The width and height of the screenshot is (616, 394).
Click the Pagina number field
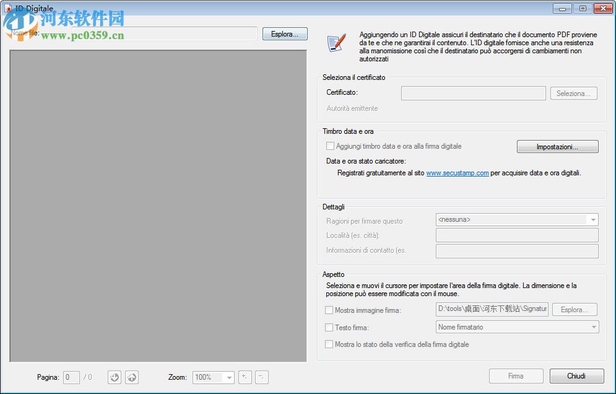71,377
